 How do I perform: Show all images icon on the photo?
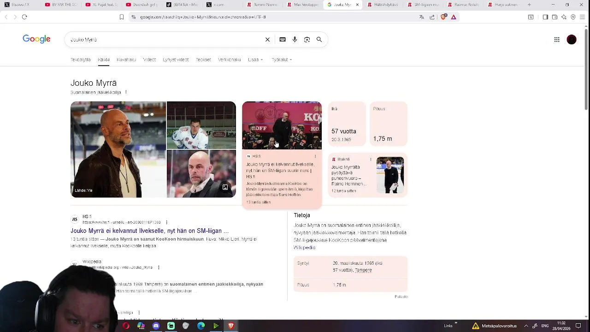(x=225, y=187)
